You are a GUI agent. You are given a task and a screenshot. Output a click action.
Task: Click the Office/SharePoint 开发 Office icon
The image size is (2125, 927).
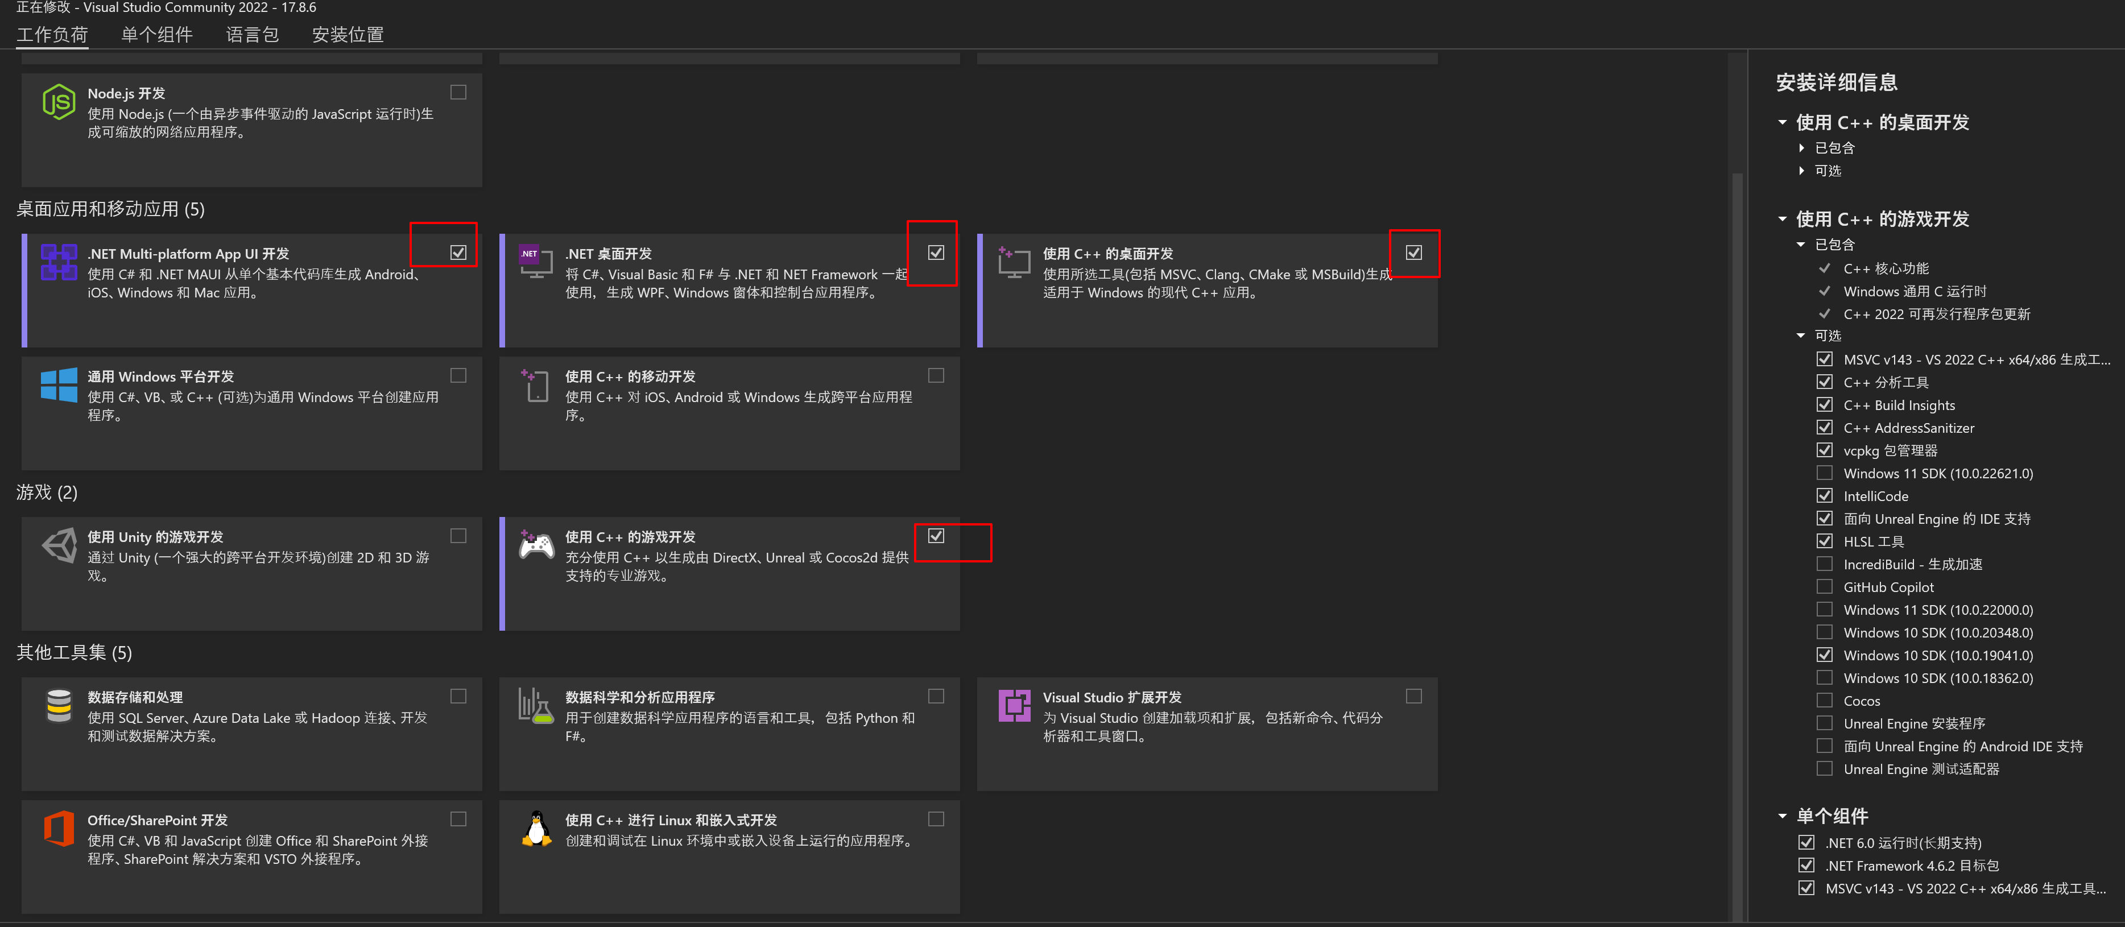click(x=59, y=828)
